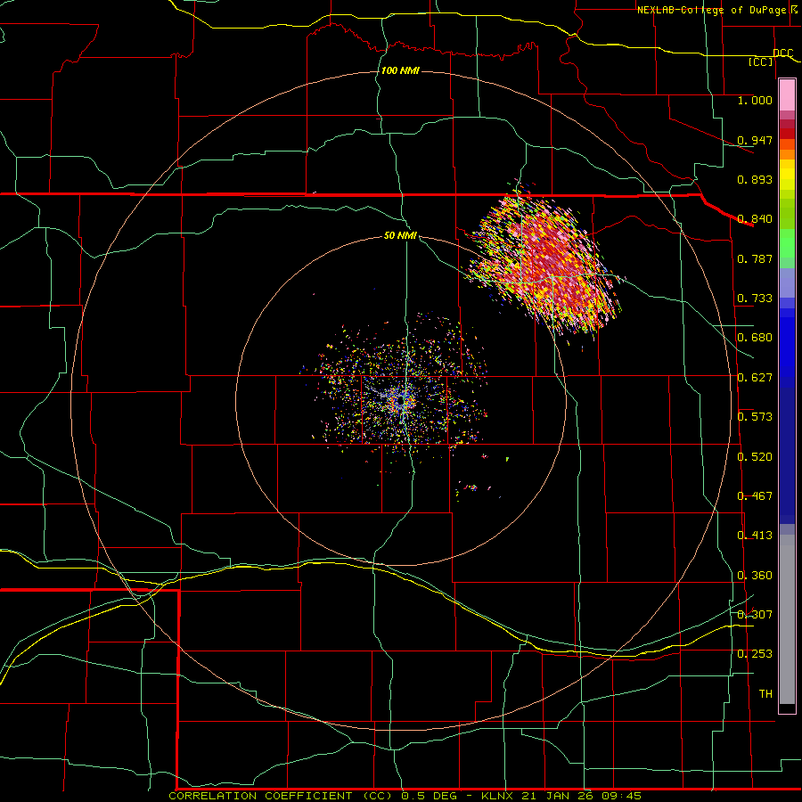Select the 1.000 value on the color scale

pyautogui.click(x=755, y=100)
